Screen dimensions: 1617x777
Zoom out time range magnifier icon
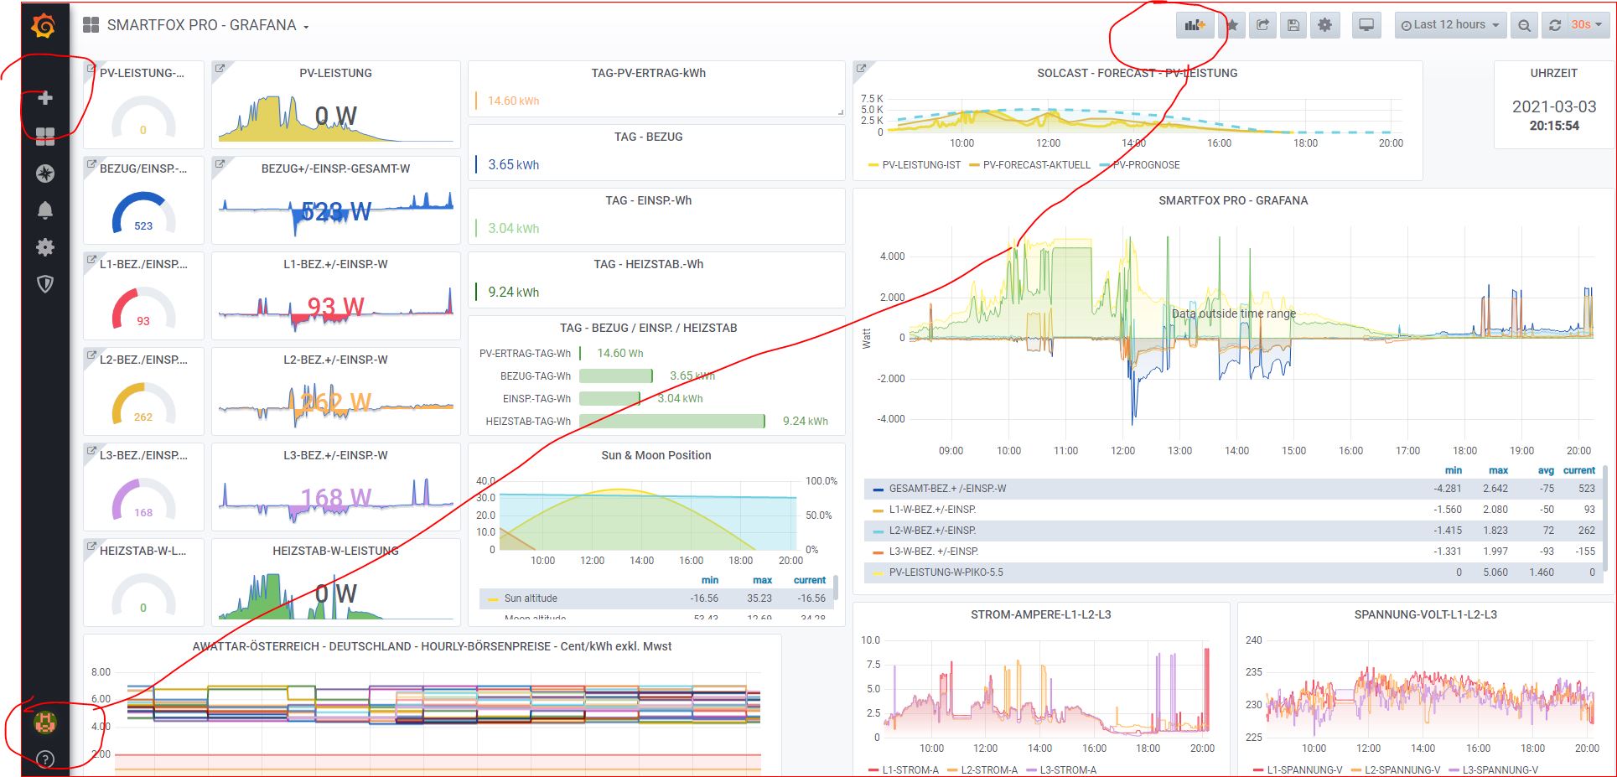tap(1524, 25)
